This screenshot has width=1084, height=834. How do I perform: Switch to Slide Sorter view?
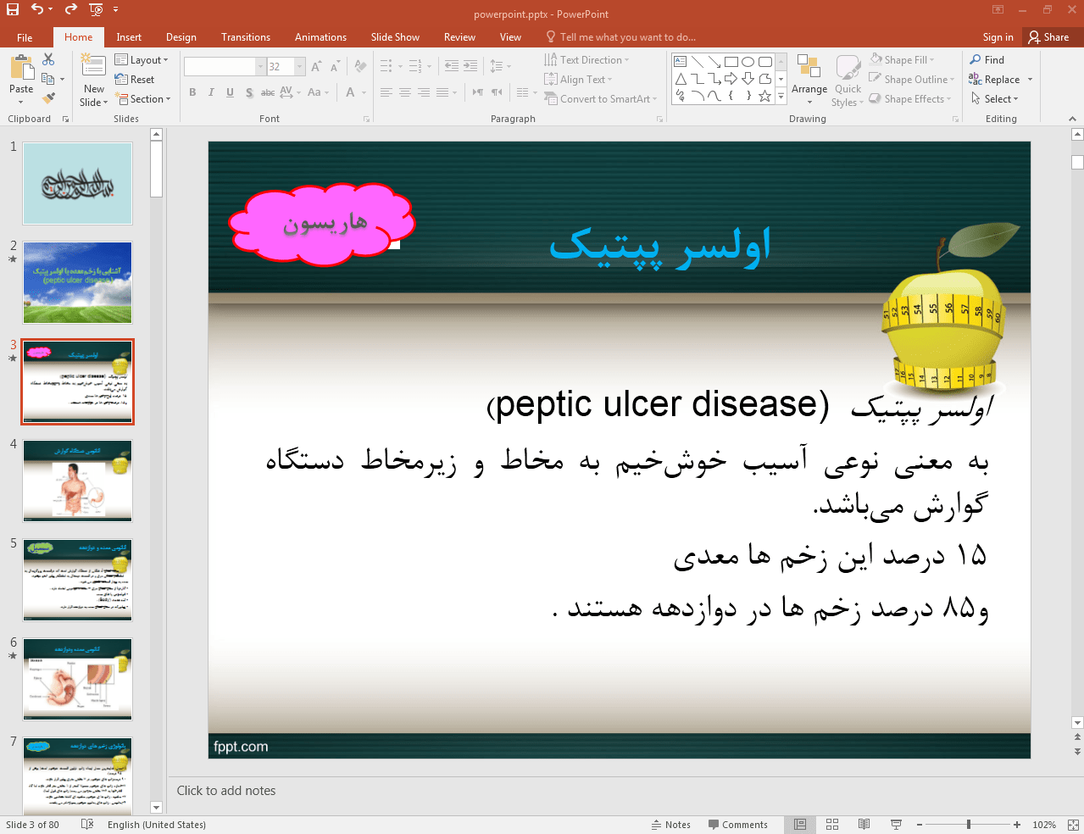click(832, 825)
